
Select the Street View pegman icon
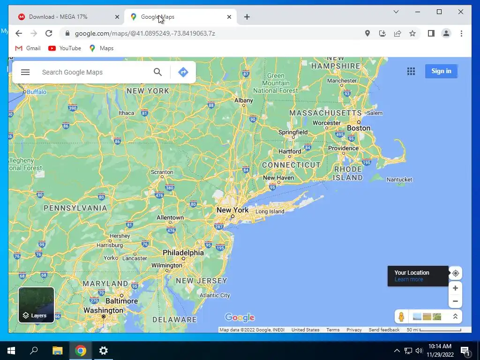point(401,316)
